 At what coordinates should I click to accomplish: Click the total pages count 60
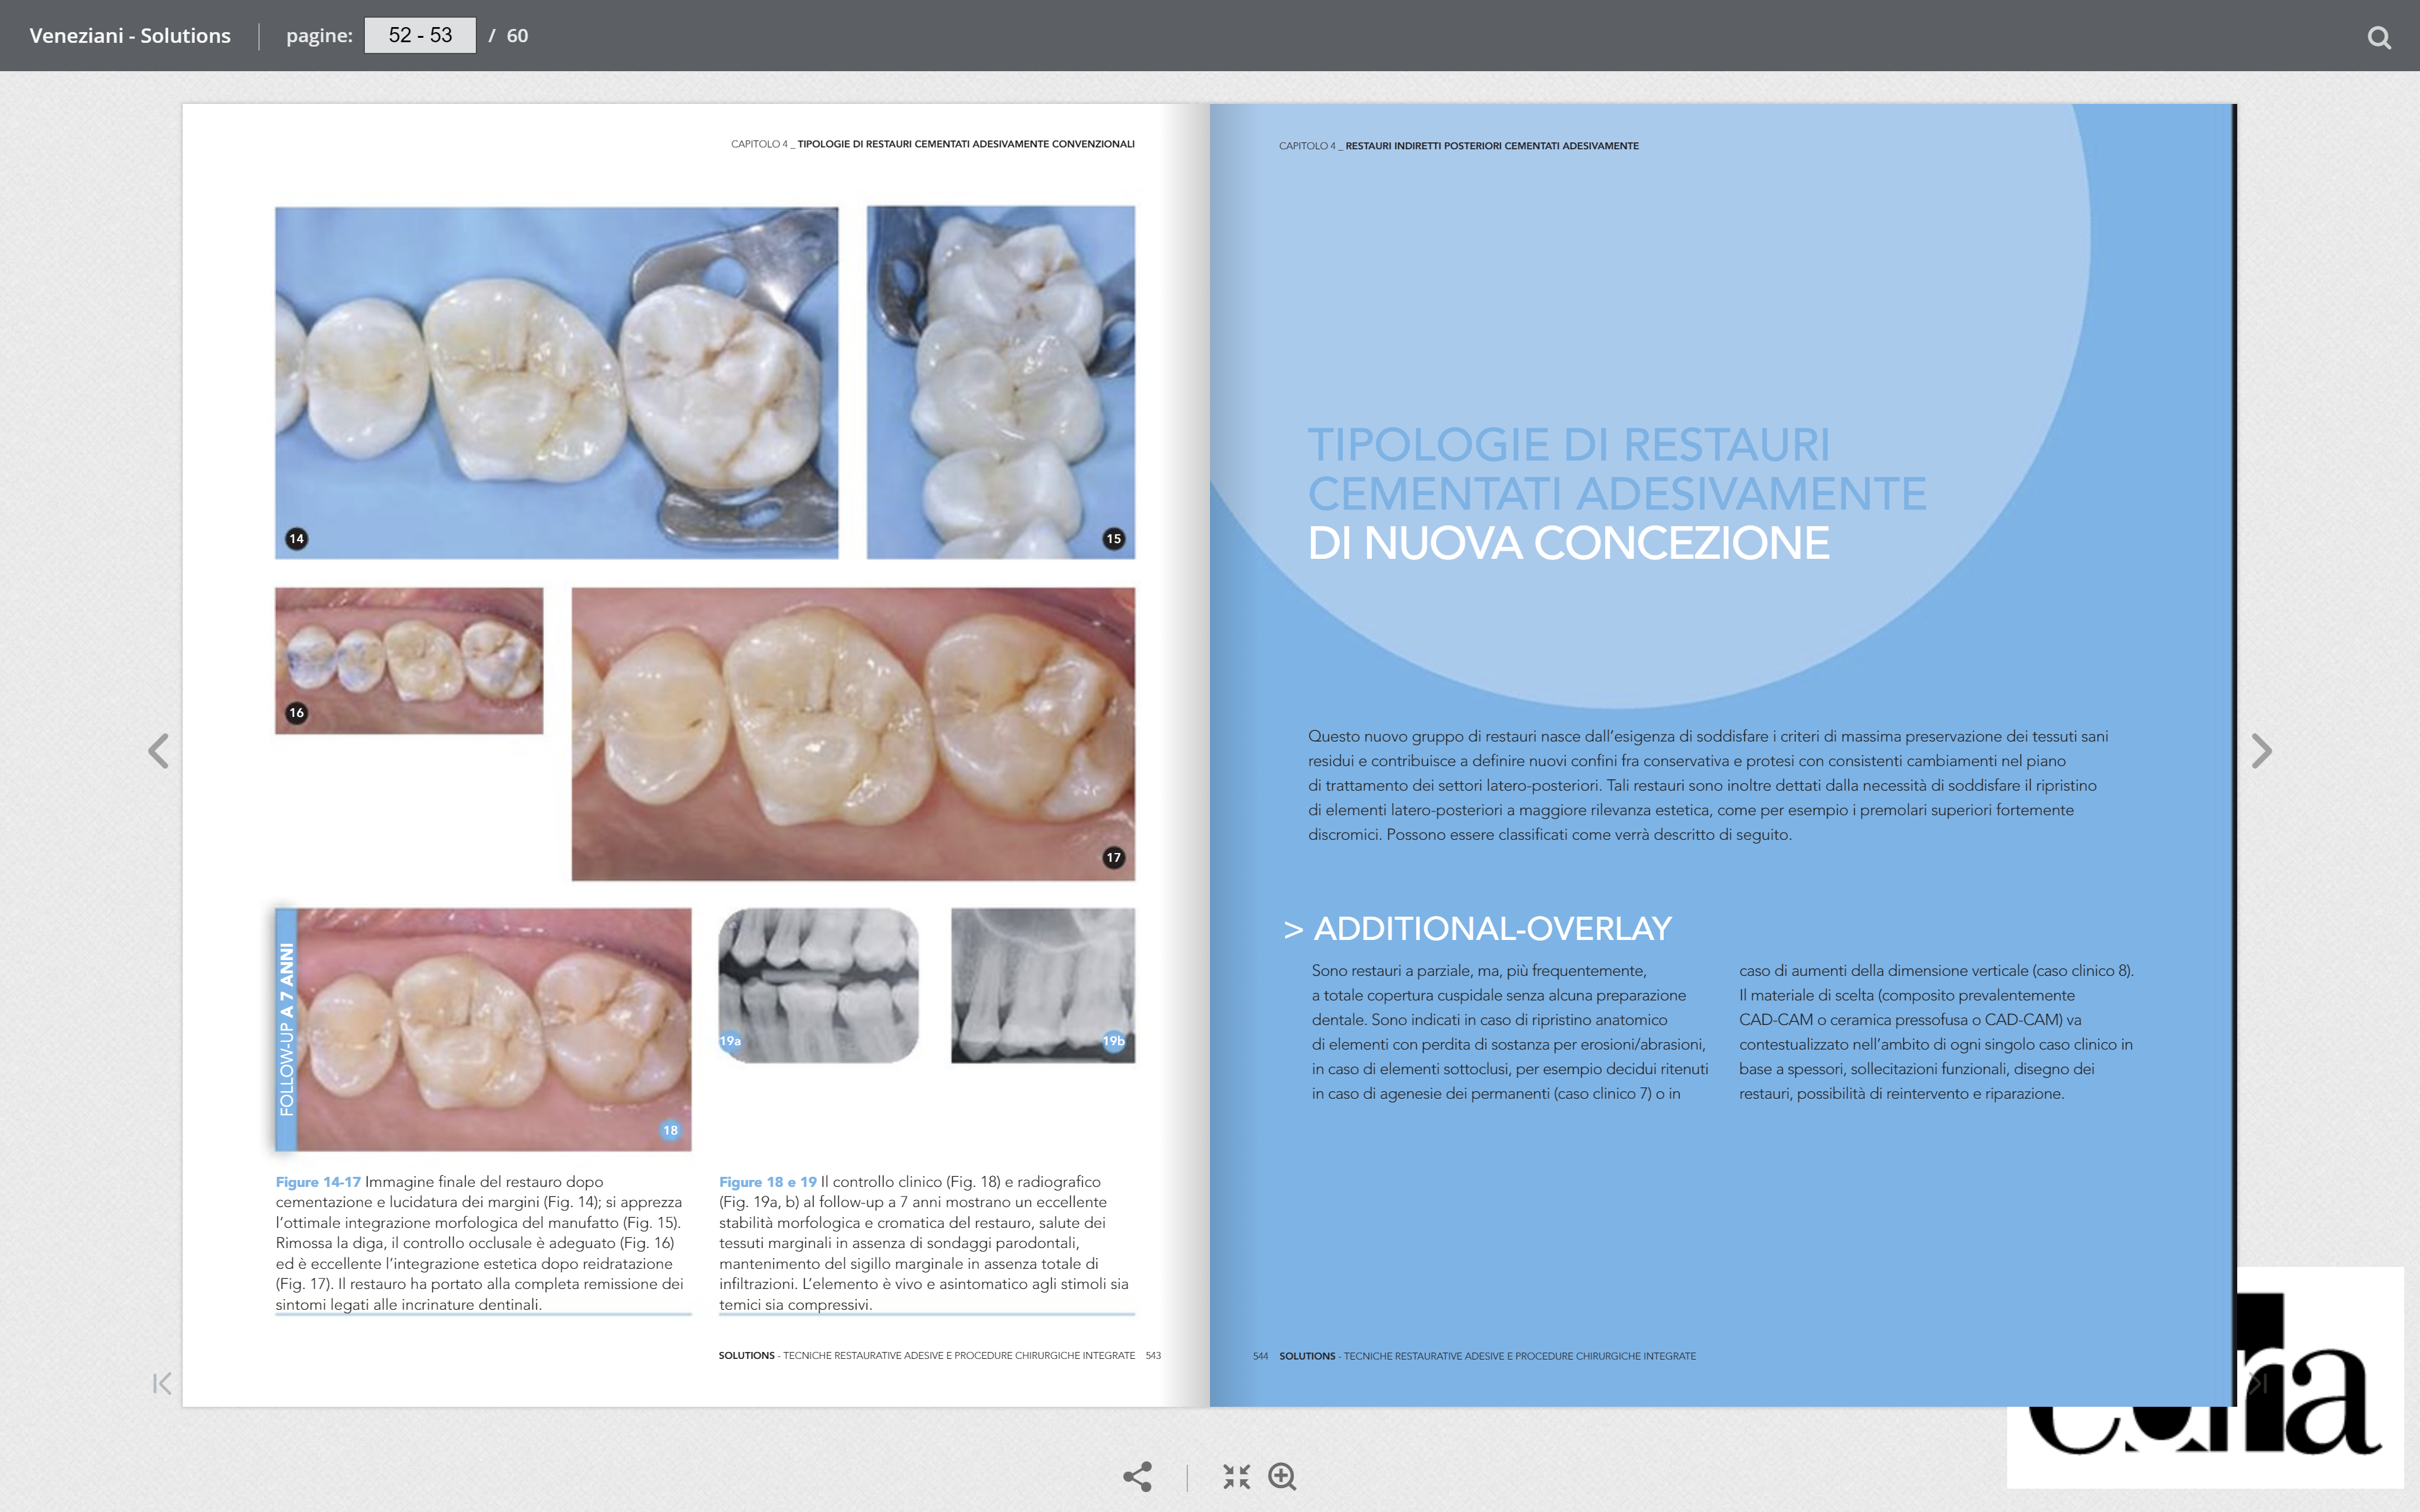click(x=517, y=36)
